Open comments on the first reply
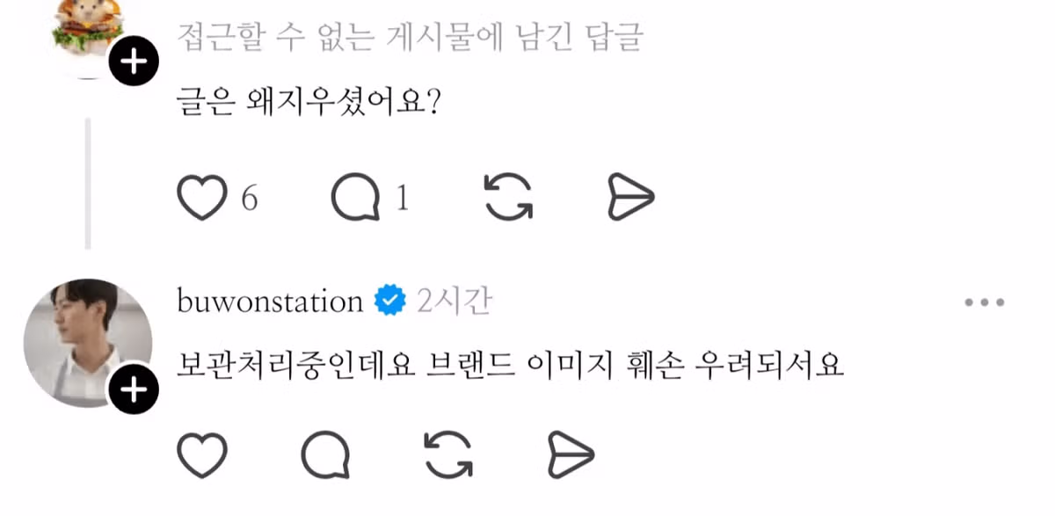The width and height of the screenshot is (1055, 516). click(355, 197)
